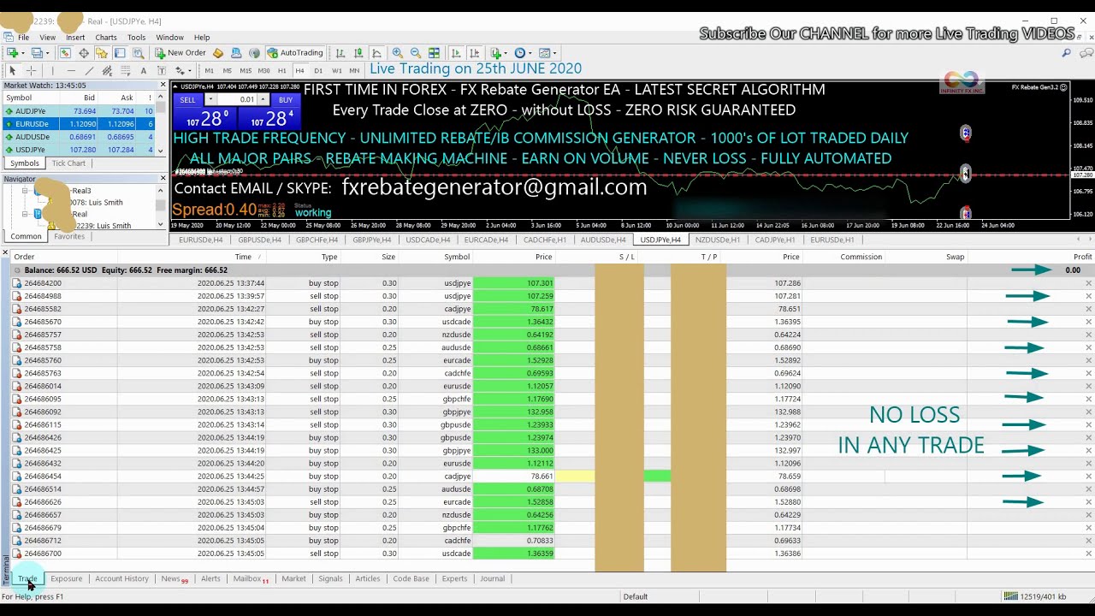The height and width of the screenshot is (616, 1095).
Task: Decrease trade volume with down arrow
Action: coord(210,100)
